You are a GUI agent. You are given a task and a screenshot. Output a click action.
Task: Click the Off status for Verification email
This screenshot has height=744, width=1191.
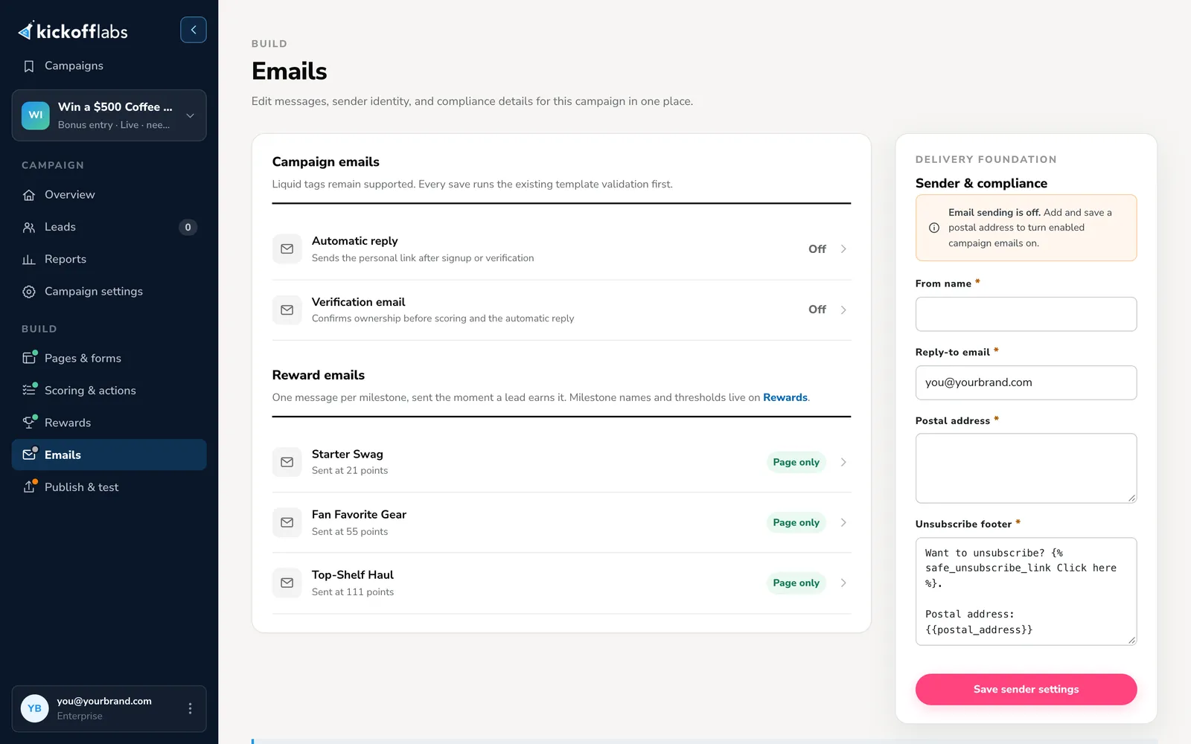(x=817, y=310)
